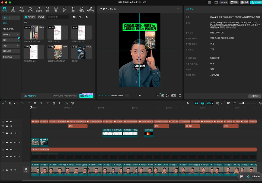
Task: Open the 조정 adjustment tab icon
Action: [73, 9]
